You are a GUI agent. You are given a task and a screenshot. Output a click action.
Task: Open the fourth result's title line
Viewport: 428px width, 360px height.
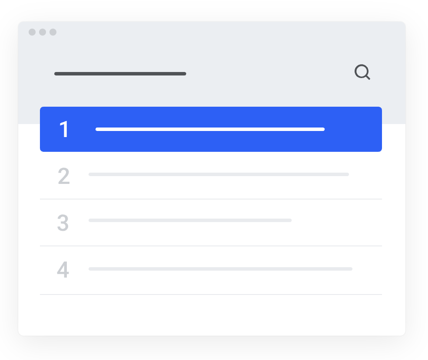pos(220,269)
